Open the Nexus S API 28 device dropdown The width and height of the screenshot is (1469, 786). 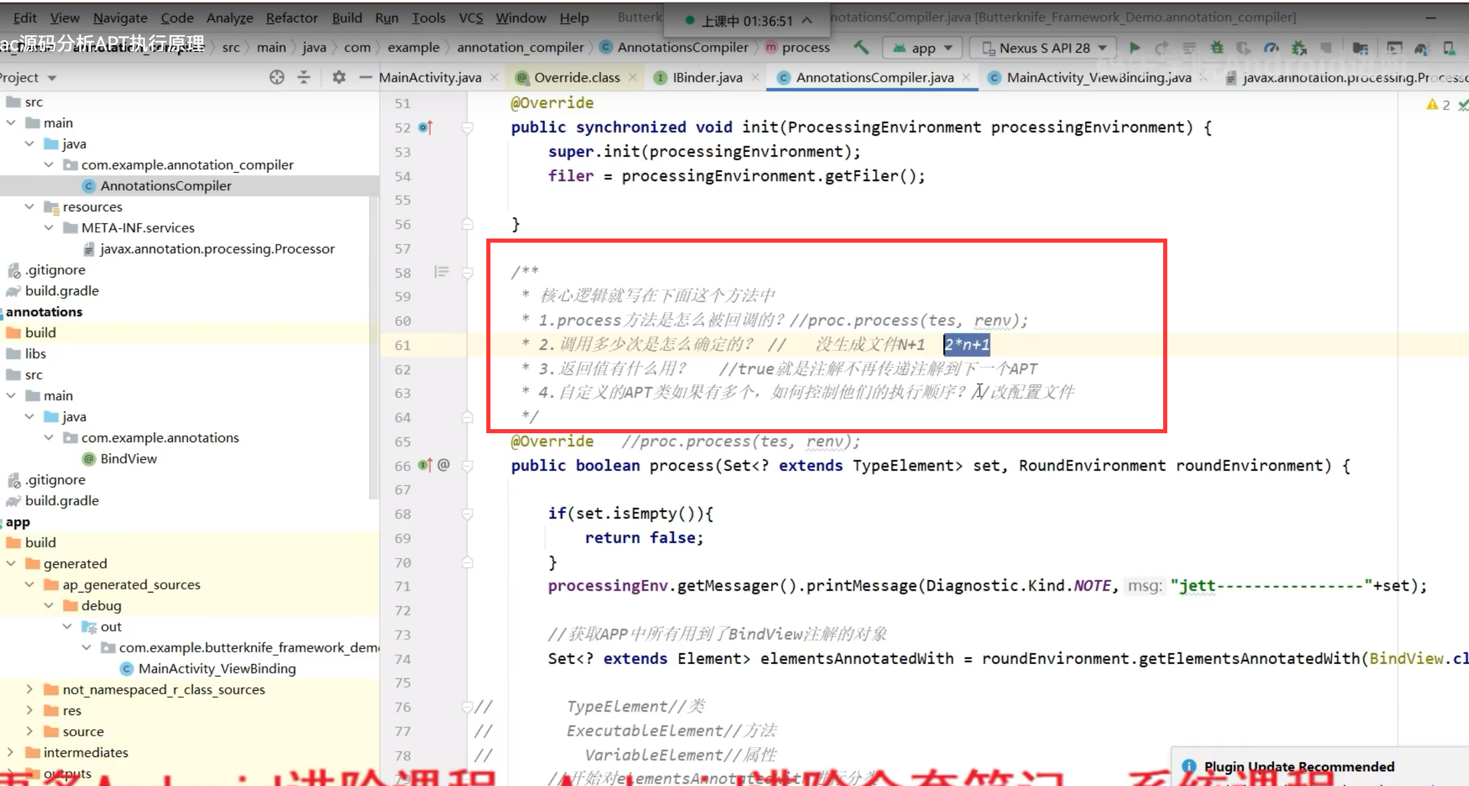click(1044, 48)
